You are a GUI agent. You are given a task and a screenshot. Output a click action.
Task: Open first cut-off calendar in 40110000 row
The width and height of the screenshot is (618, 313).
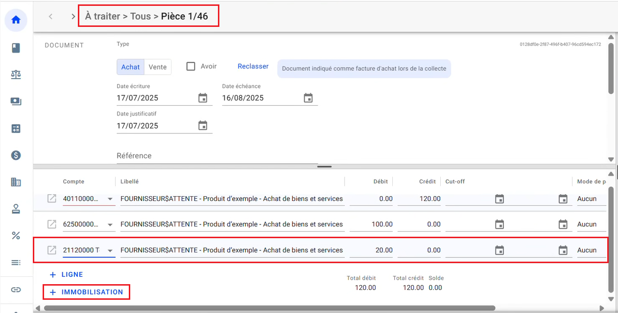(499, 199)
